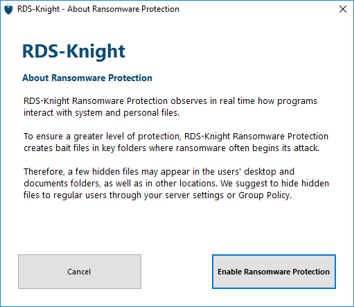
Task: Click the phrase 'begins its attack'
Action: tap(285, 148)
